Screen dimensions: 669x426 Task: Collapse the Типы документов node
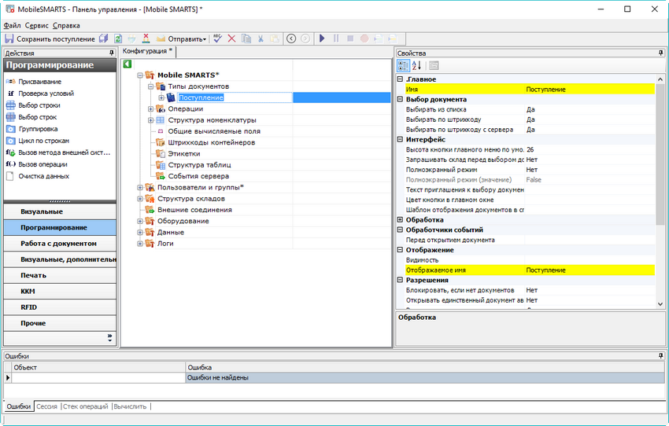pyautogui.click(x=150, y=86)
